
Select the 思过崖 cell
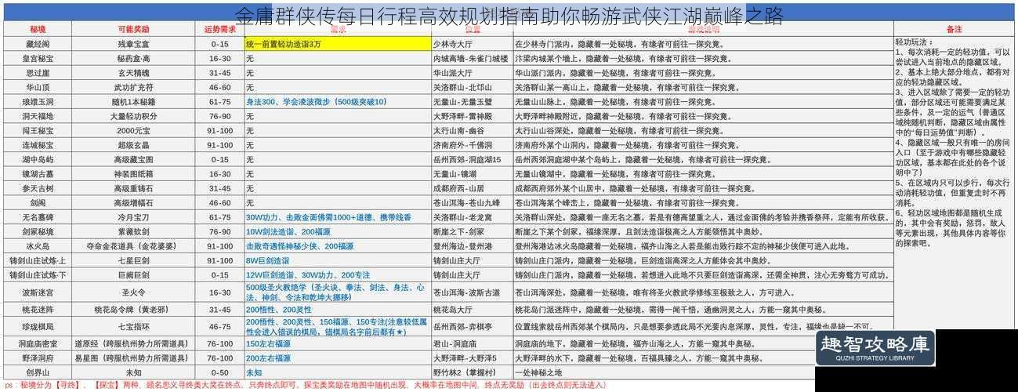38,72
